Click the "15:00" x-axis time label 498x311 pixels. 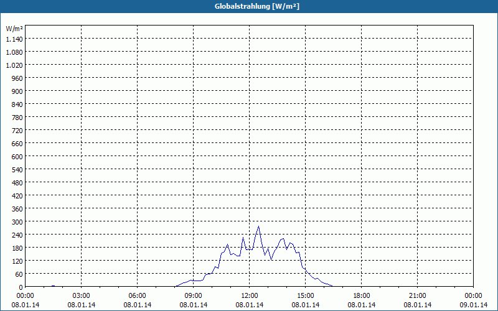(x=306, y=296)
